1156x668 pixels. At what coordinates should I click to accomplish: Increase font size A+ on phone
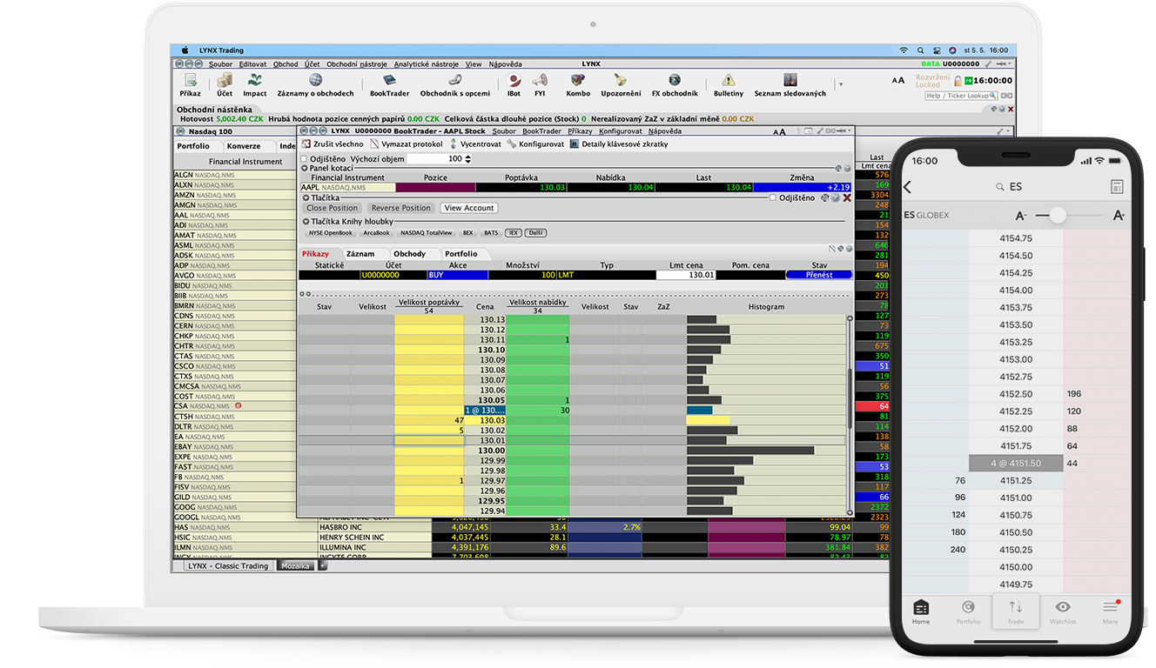click(1119, 215)
